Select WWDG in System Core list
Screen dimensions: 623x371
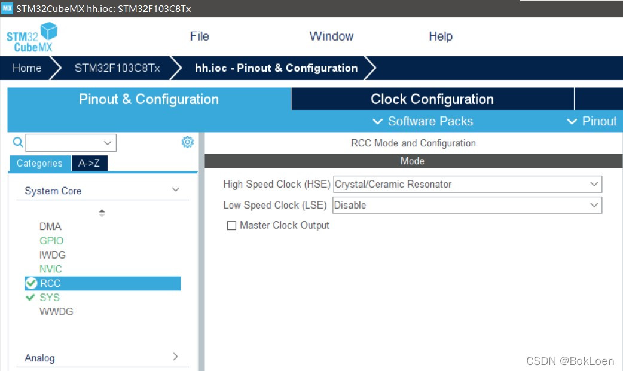pyautogui.click(x=56, y=311)
